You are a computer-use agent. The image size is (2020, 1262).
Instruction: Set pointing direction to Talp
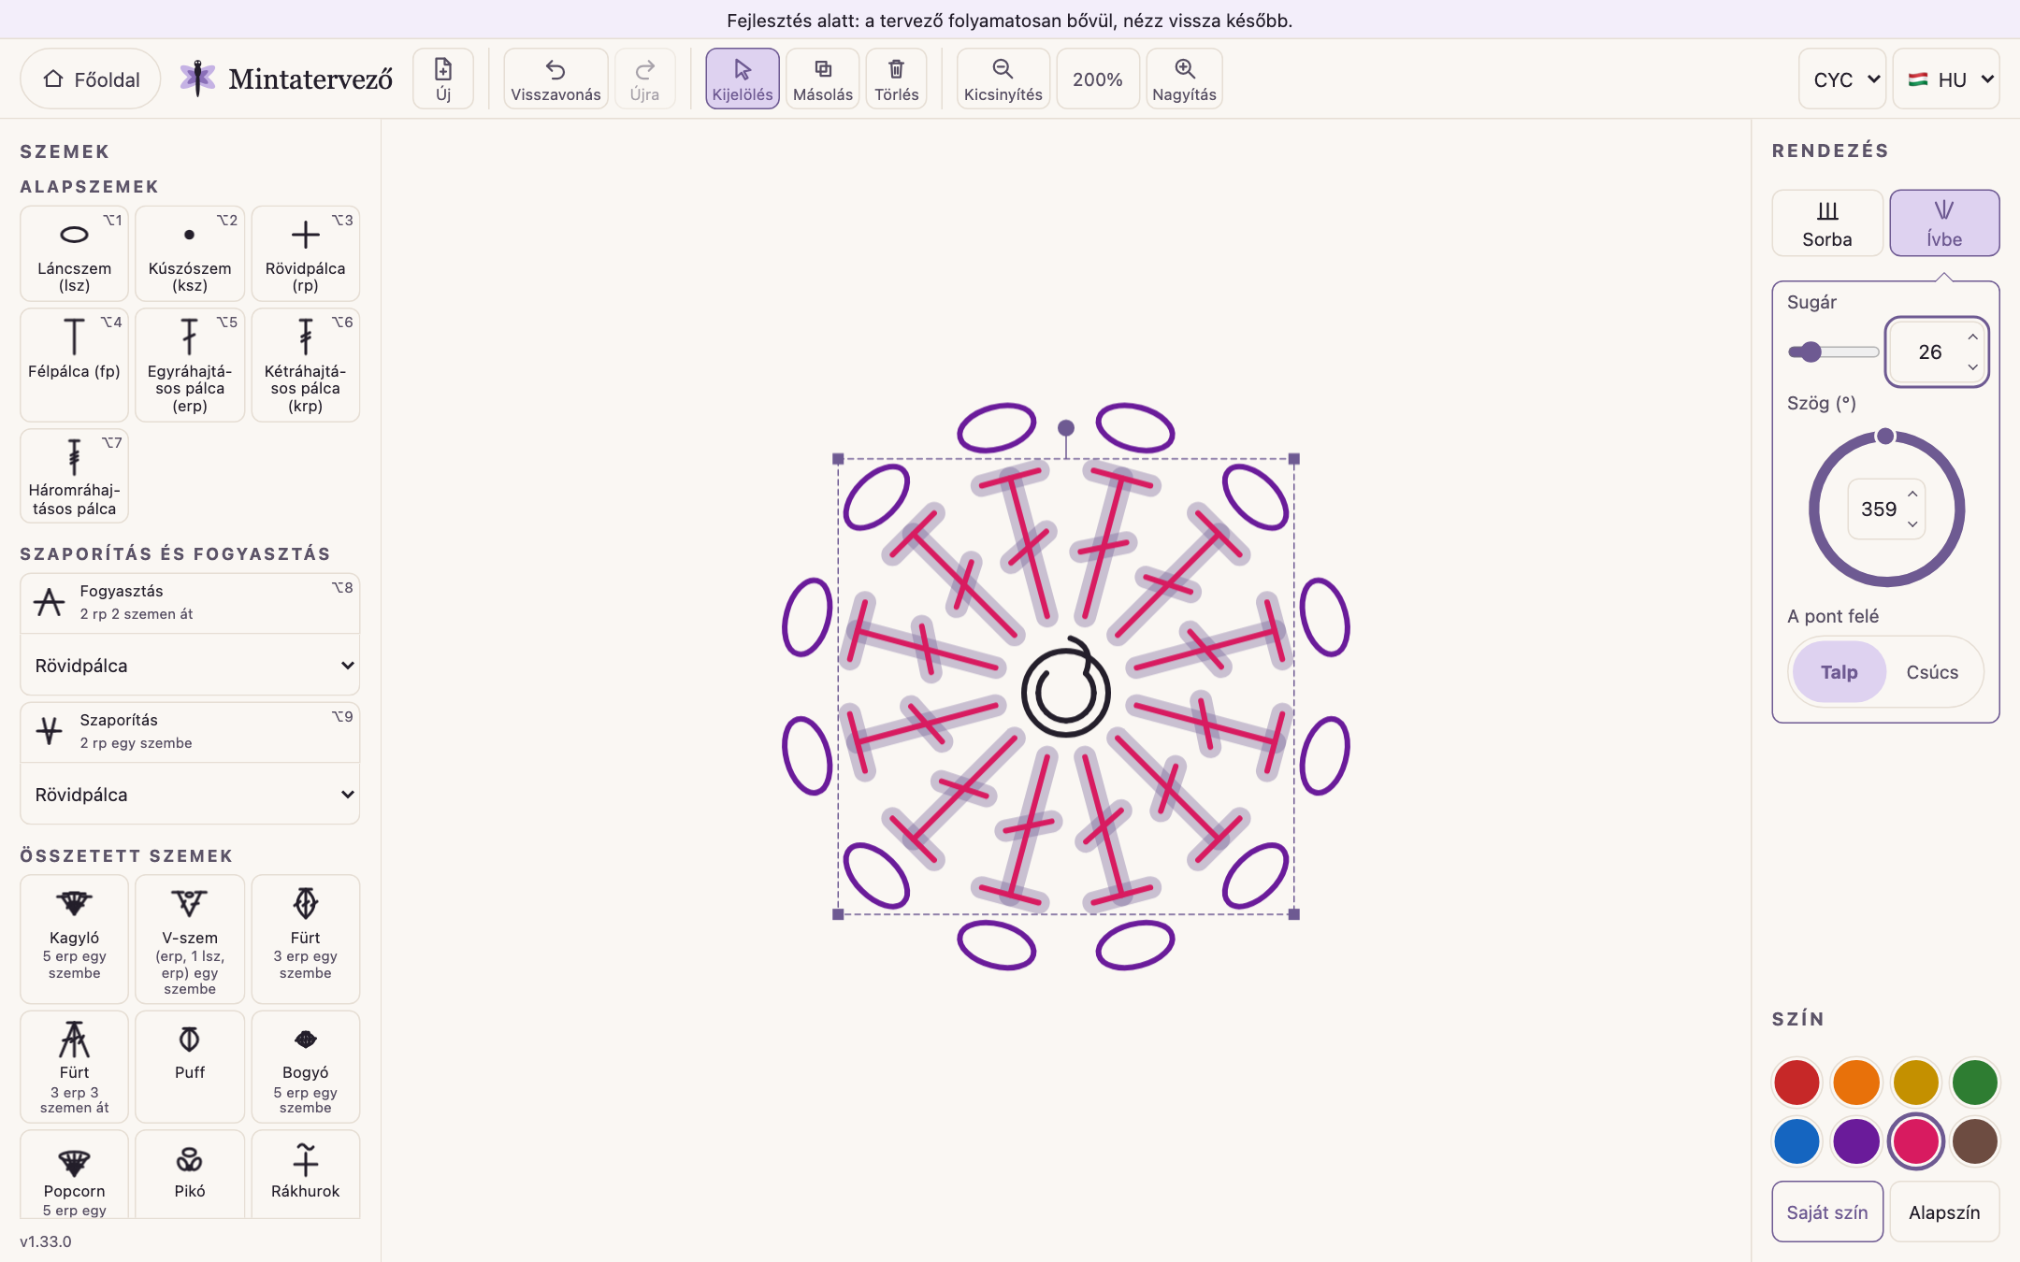click(1839, 672)
